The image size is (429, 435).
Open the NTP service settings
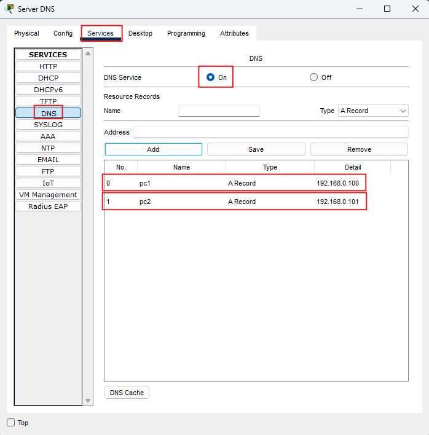[49, 148]
